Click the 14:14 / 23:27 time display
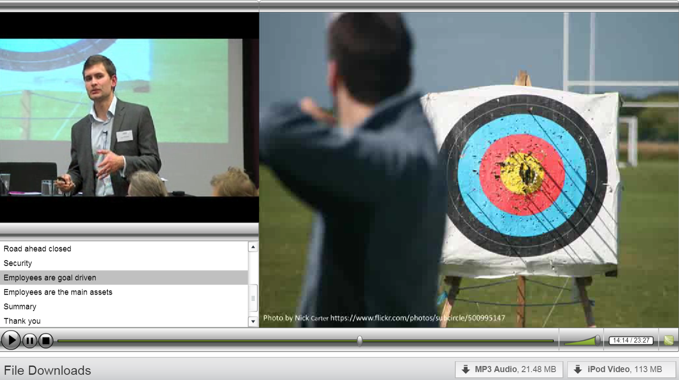 coord(631,340)
